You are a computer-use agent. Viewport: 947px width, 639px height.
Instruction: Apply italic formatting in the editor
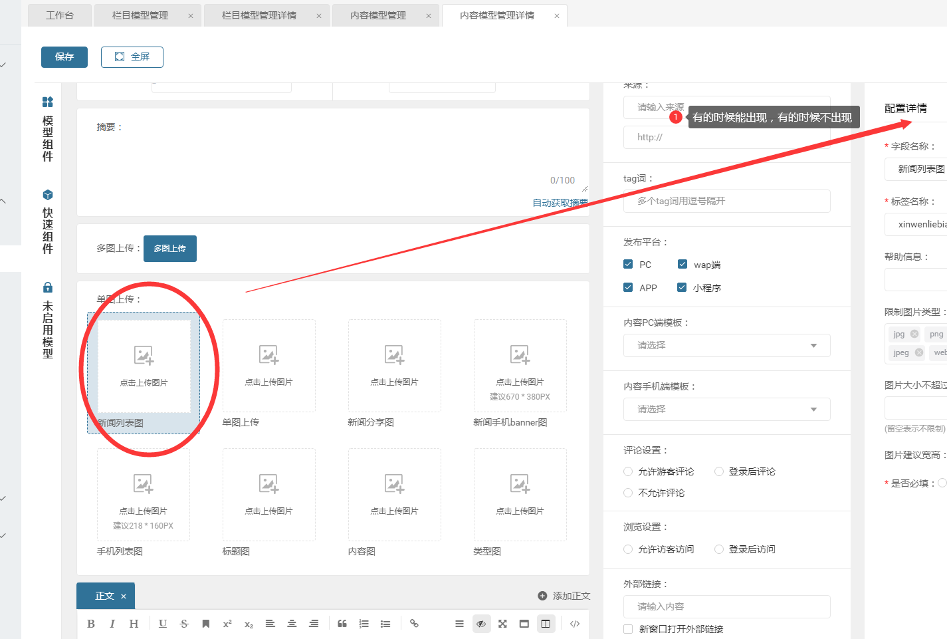112,624
